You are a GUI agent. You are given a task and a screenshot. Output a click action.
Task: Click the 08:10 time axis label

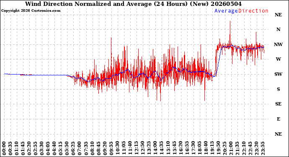[x=92, y=149]
